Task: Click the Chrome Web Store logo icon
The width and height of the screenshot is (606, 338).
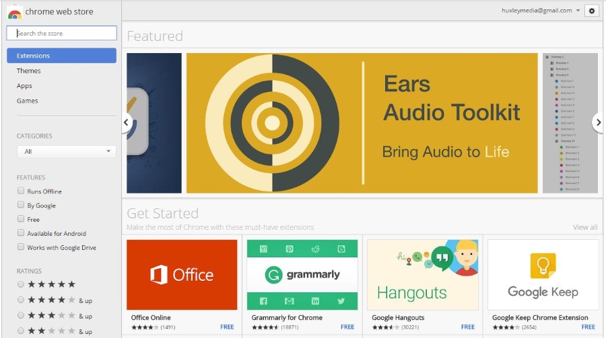Action: (15, 12)
